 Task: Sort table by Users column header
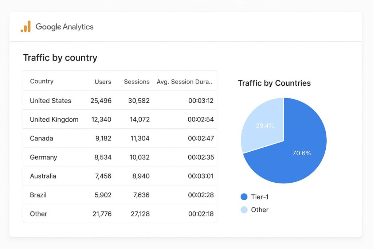tap(103, 82)
